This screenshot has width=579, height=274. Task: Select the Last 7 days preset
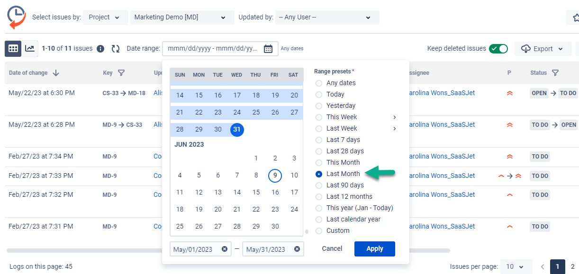(319, 140)
